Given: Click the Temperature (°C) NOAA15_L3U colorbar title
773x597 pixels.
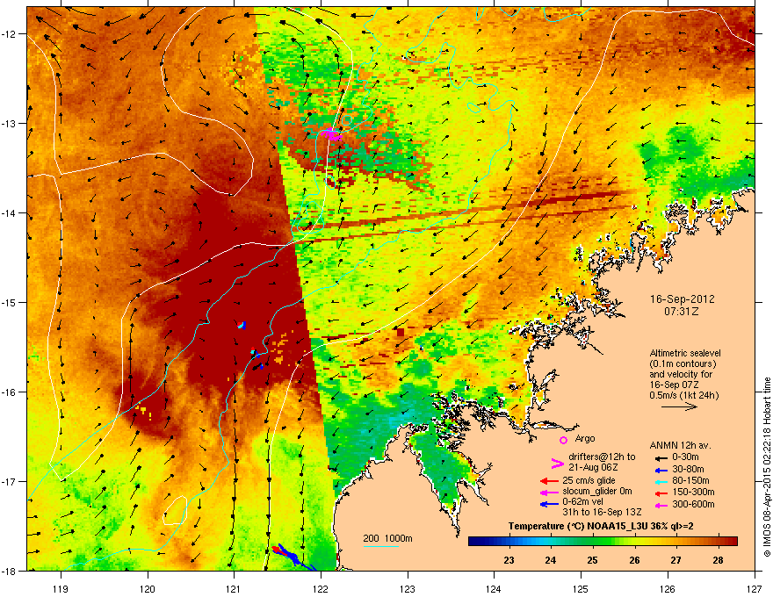Looking at the screenshot, I should tap(601, 526).
